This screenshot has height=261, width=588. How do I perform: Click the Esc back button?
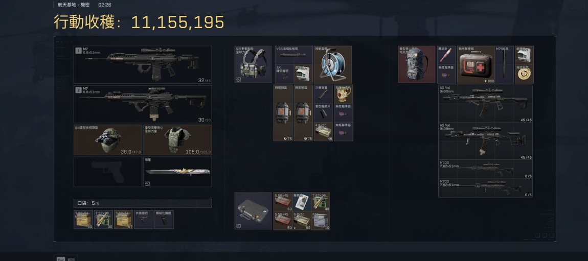pos(65,259)
